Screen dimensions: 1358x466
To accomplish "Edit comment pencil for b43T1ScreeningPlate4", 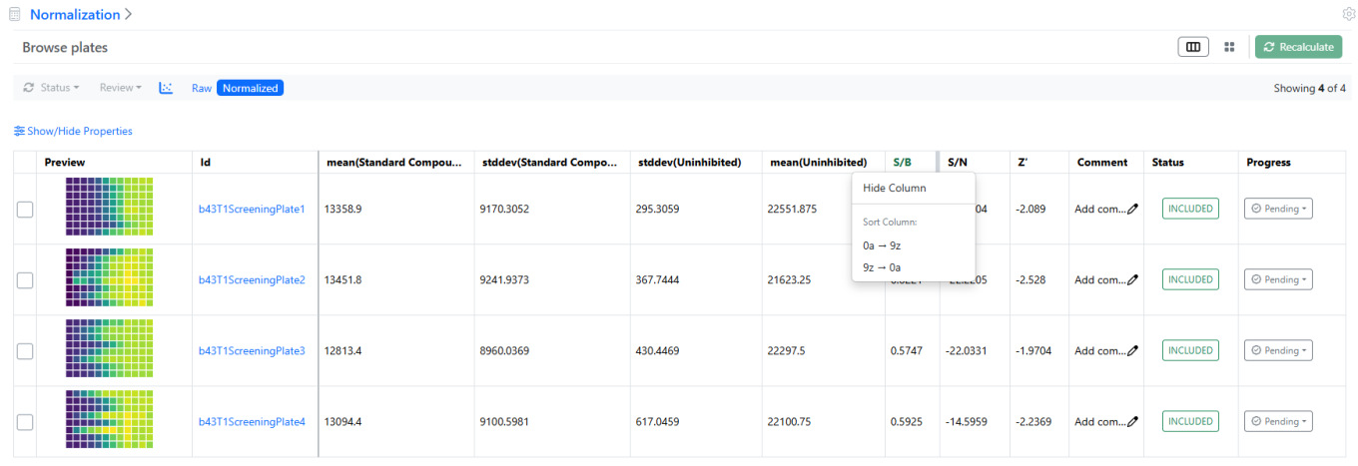I will pyautogui.click(x=1132, y=422).
